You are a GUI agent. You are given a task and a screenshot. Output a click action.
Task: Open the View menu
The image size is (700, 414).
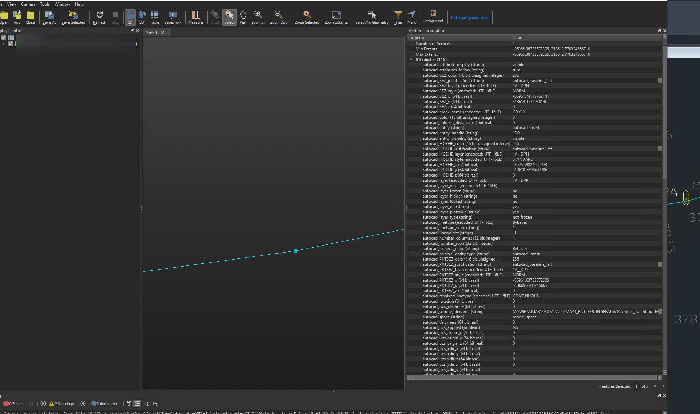pyautogui.click(x=12, y=4)
